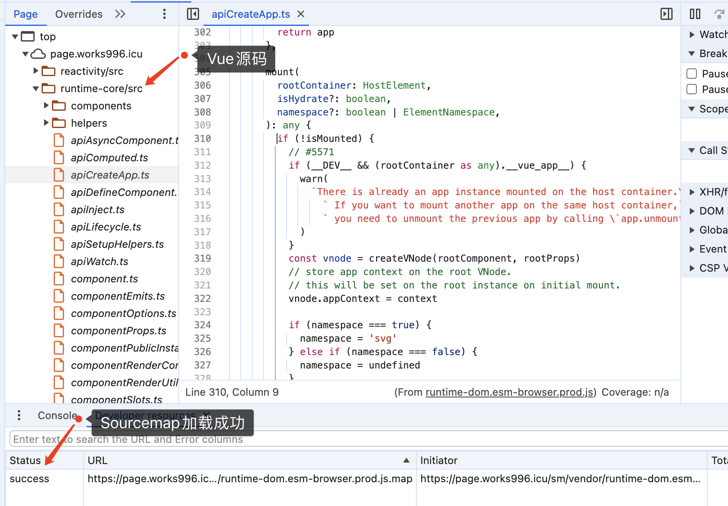Collapse the Scope section
728x506 pixels.
pos(692,109)
